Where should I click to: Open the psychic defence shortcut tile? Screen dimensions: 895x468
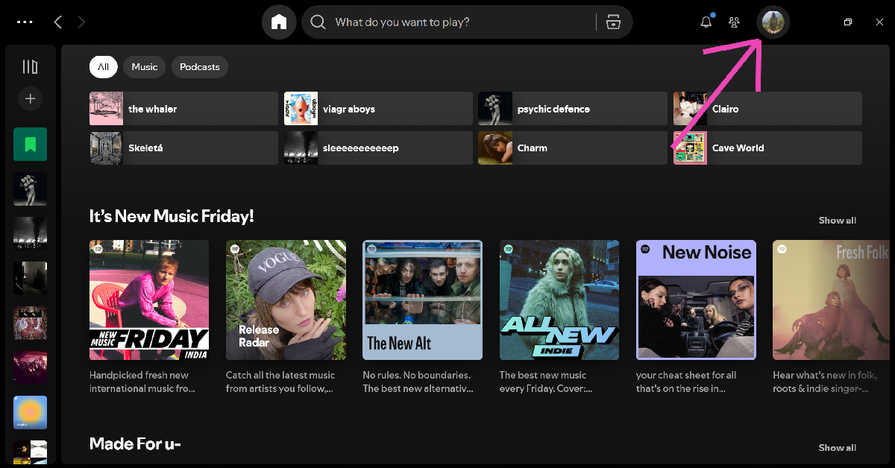(572, 109)
